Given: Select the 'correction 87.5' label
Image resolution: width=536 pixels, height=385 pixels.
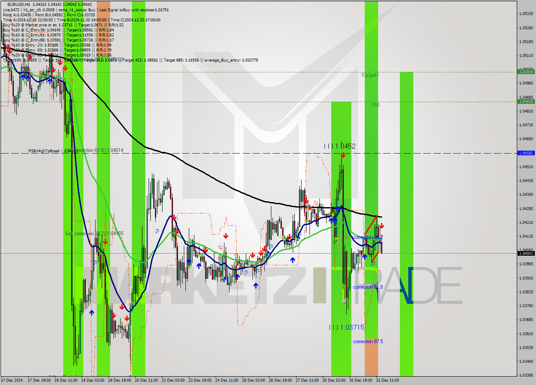Looking at the screenshot, I should 368,341.
